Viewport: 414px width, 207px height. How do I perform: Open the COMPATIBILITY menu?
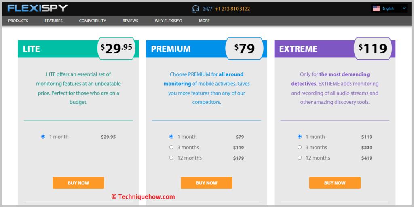pos(93,21)
